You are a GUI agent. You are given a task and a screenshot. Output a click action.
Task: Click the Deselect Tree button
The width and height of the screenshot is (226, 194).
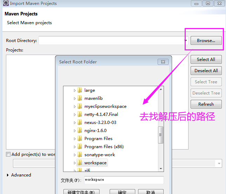coord(206,93)
